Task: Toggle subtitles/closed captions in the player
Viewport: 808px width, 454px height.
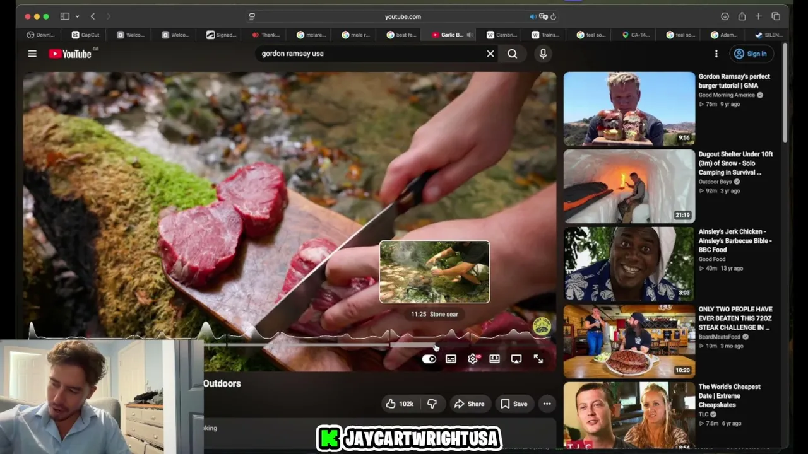Action: click(451, 359)
